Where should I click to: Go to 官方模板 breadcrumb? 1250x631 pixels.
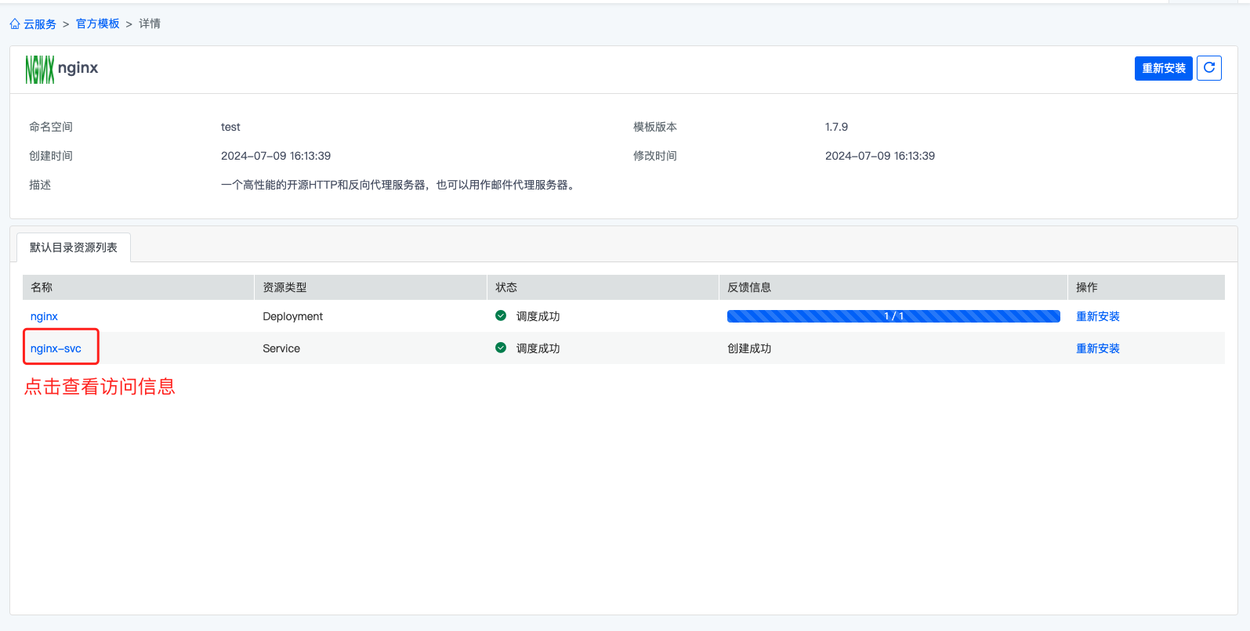coord(98,23)
